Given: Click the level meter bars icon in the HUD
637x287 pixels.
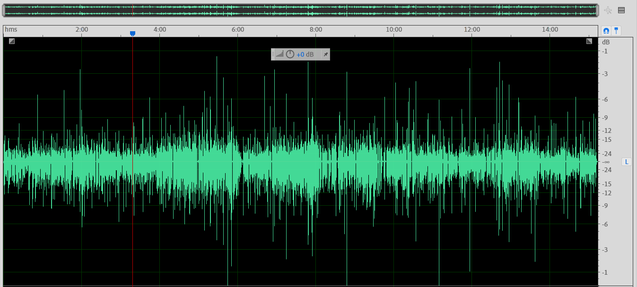Looking at the screenshot, I should pos(280,54).
